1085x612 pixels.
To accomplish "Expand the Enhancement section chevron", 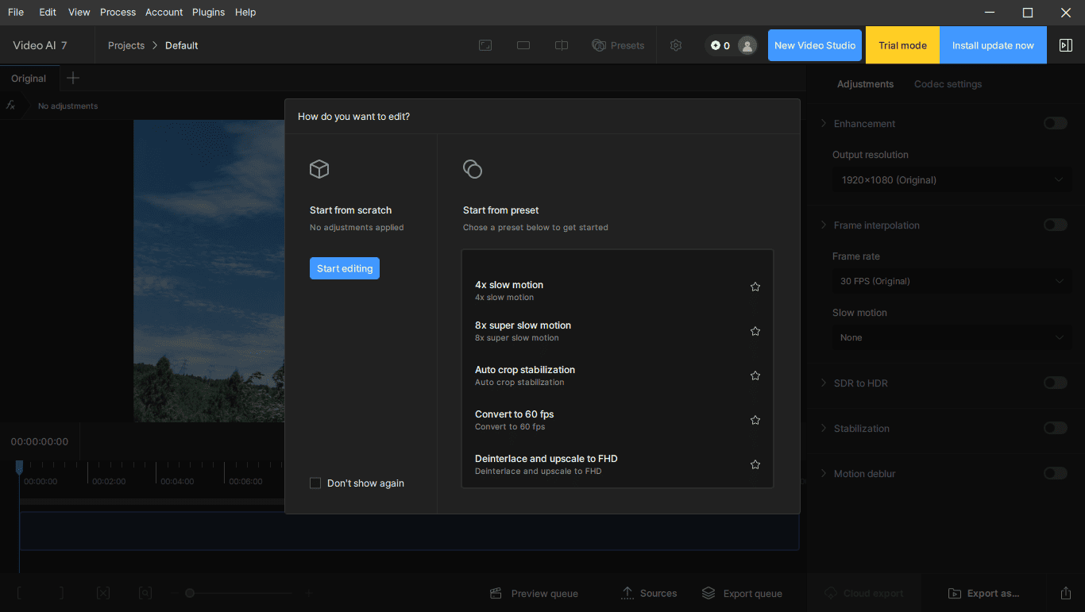I will click(824, 123).
